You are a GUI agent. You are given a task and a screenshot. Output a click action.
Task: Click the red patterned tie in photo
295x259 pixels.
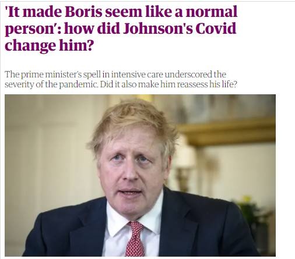point(135,239)
